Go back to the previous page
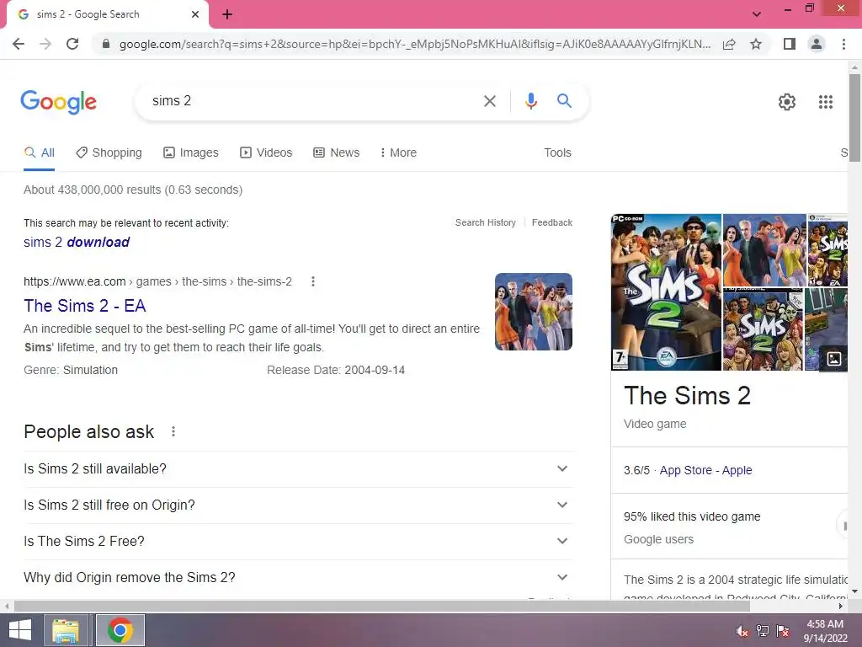The height and width of the screenshot is (647, 862). point(19,44)
